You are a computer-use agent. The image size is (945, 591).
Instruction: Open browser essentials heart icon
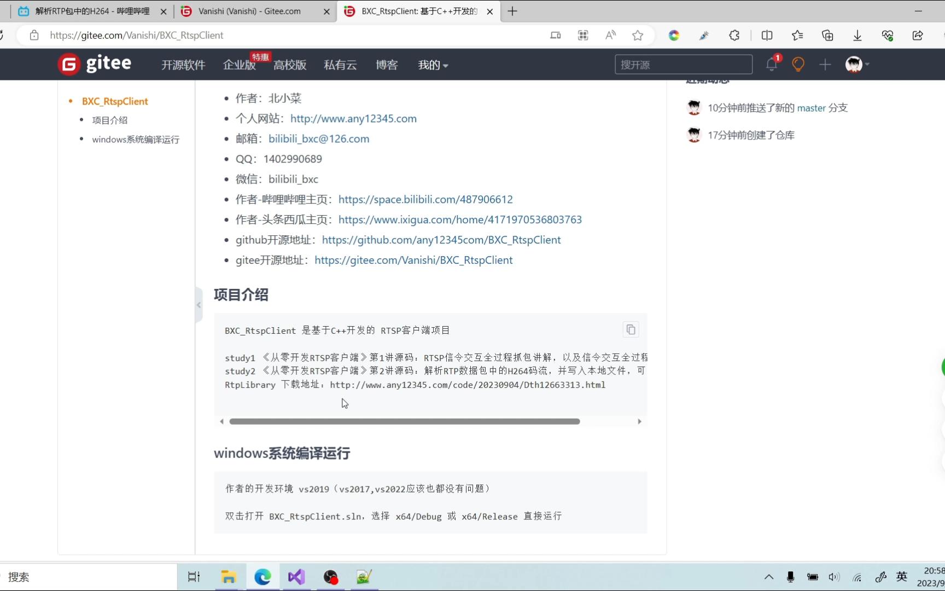point(887,35)
